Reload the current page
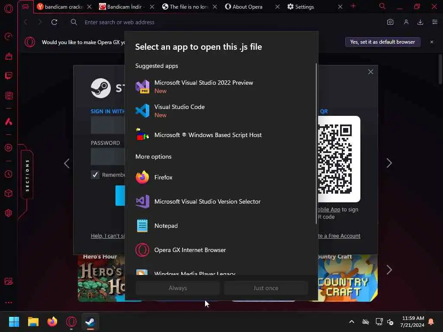 click(54, 22)
